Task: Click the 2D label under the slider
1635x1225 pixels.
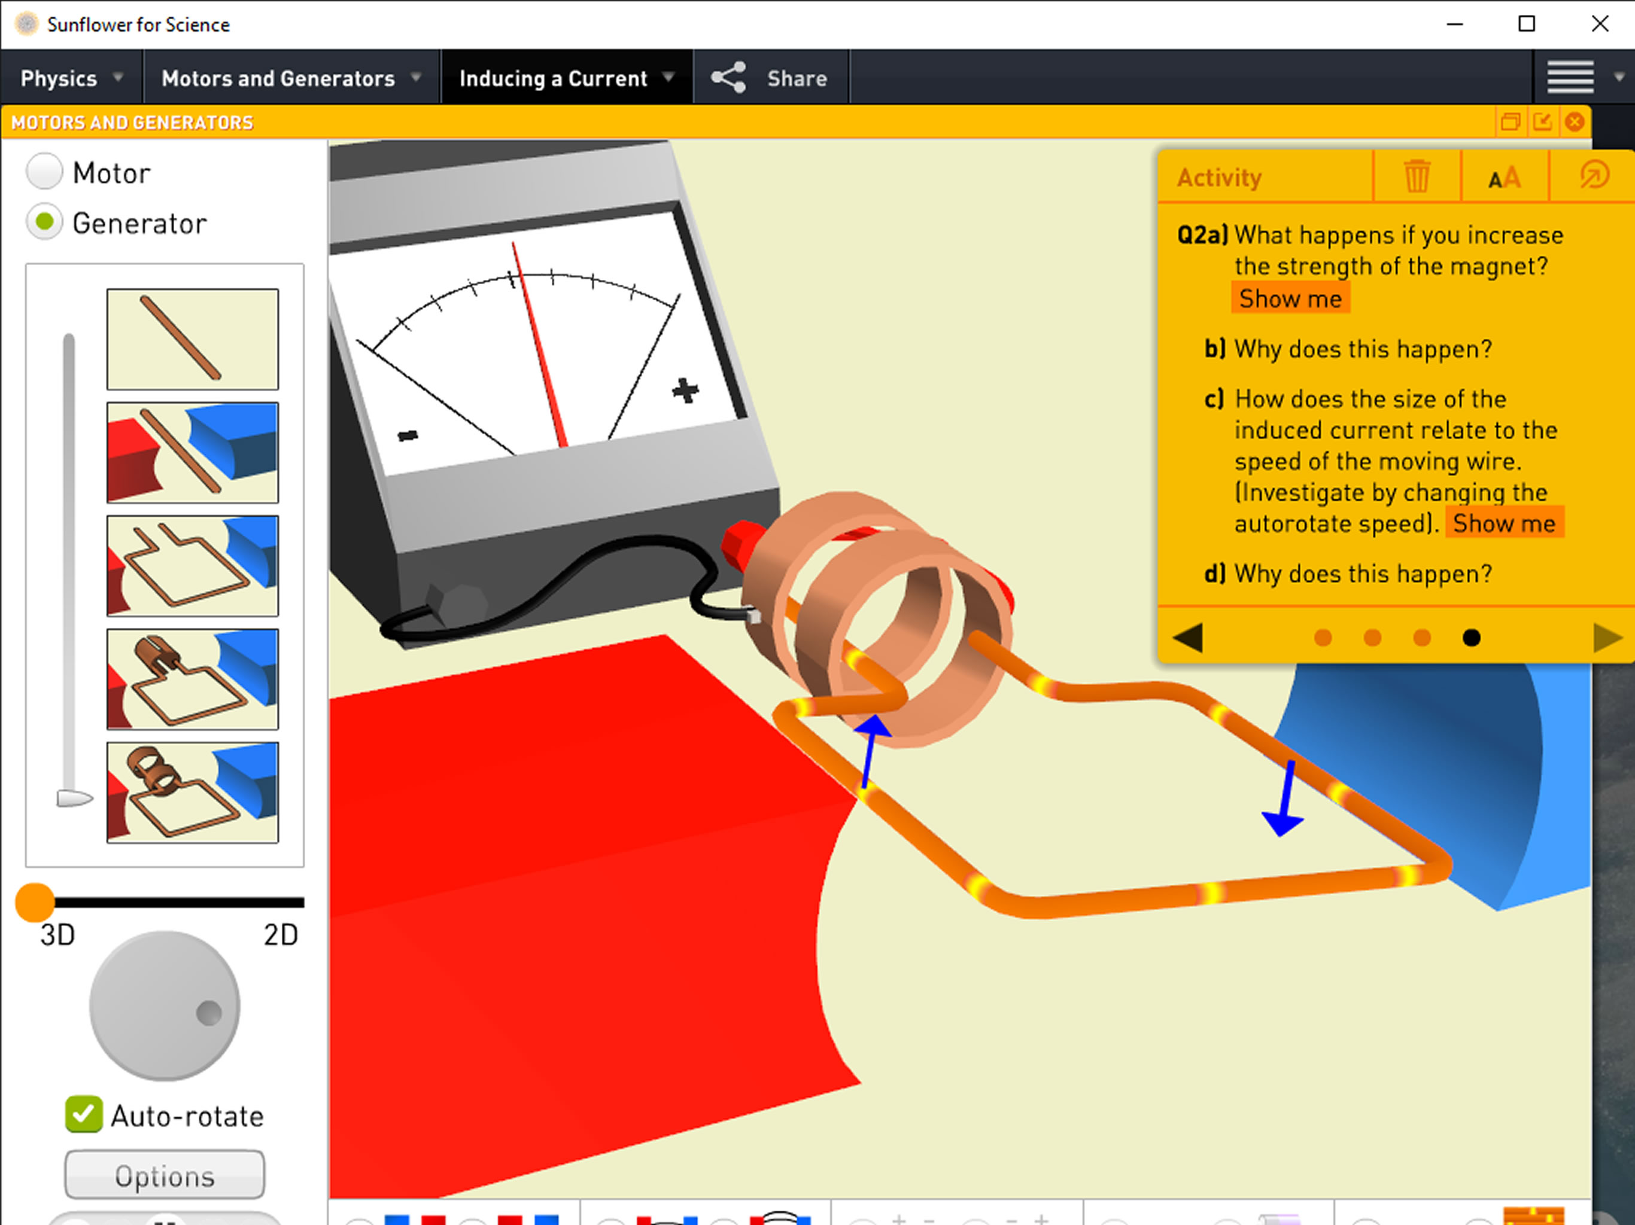Action: [281, 935]
